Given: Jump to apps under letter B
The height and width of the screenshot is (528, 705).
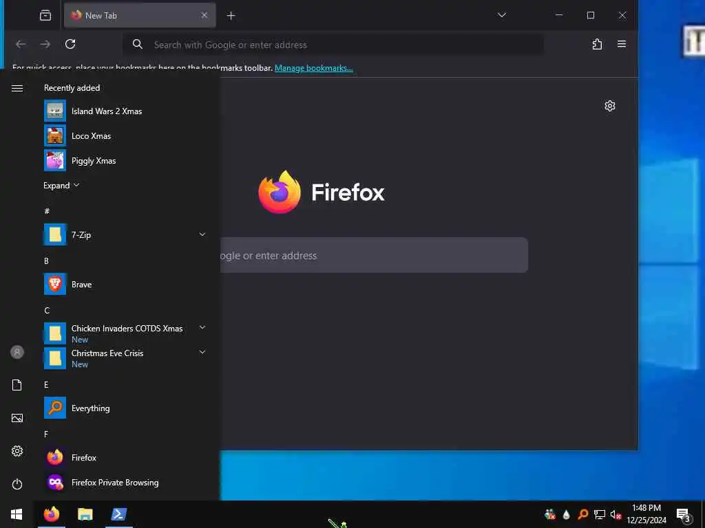Looking at the screenshot, I should [46, 261].
